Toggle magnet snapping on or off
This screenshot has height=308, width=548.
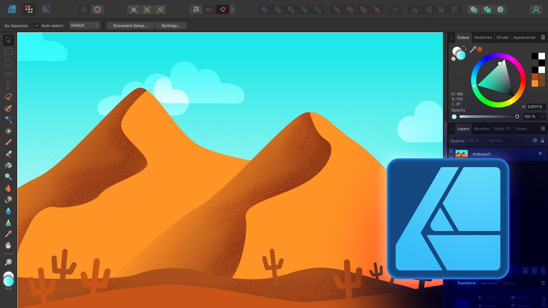[x=223, y=9]
